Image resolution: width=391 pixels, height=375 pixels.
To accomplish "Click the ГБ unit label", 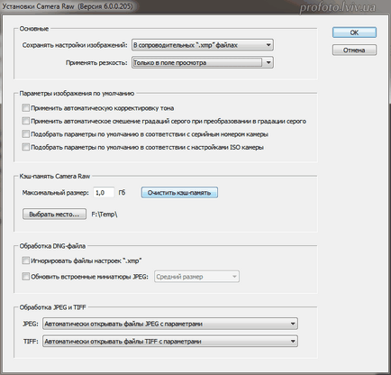I will click(122, 193).
